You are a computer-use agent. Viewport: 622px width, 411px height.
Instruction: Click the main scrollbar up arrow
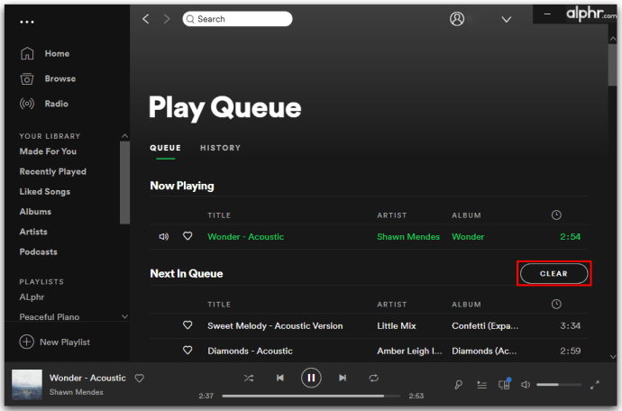613,39
